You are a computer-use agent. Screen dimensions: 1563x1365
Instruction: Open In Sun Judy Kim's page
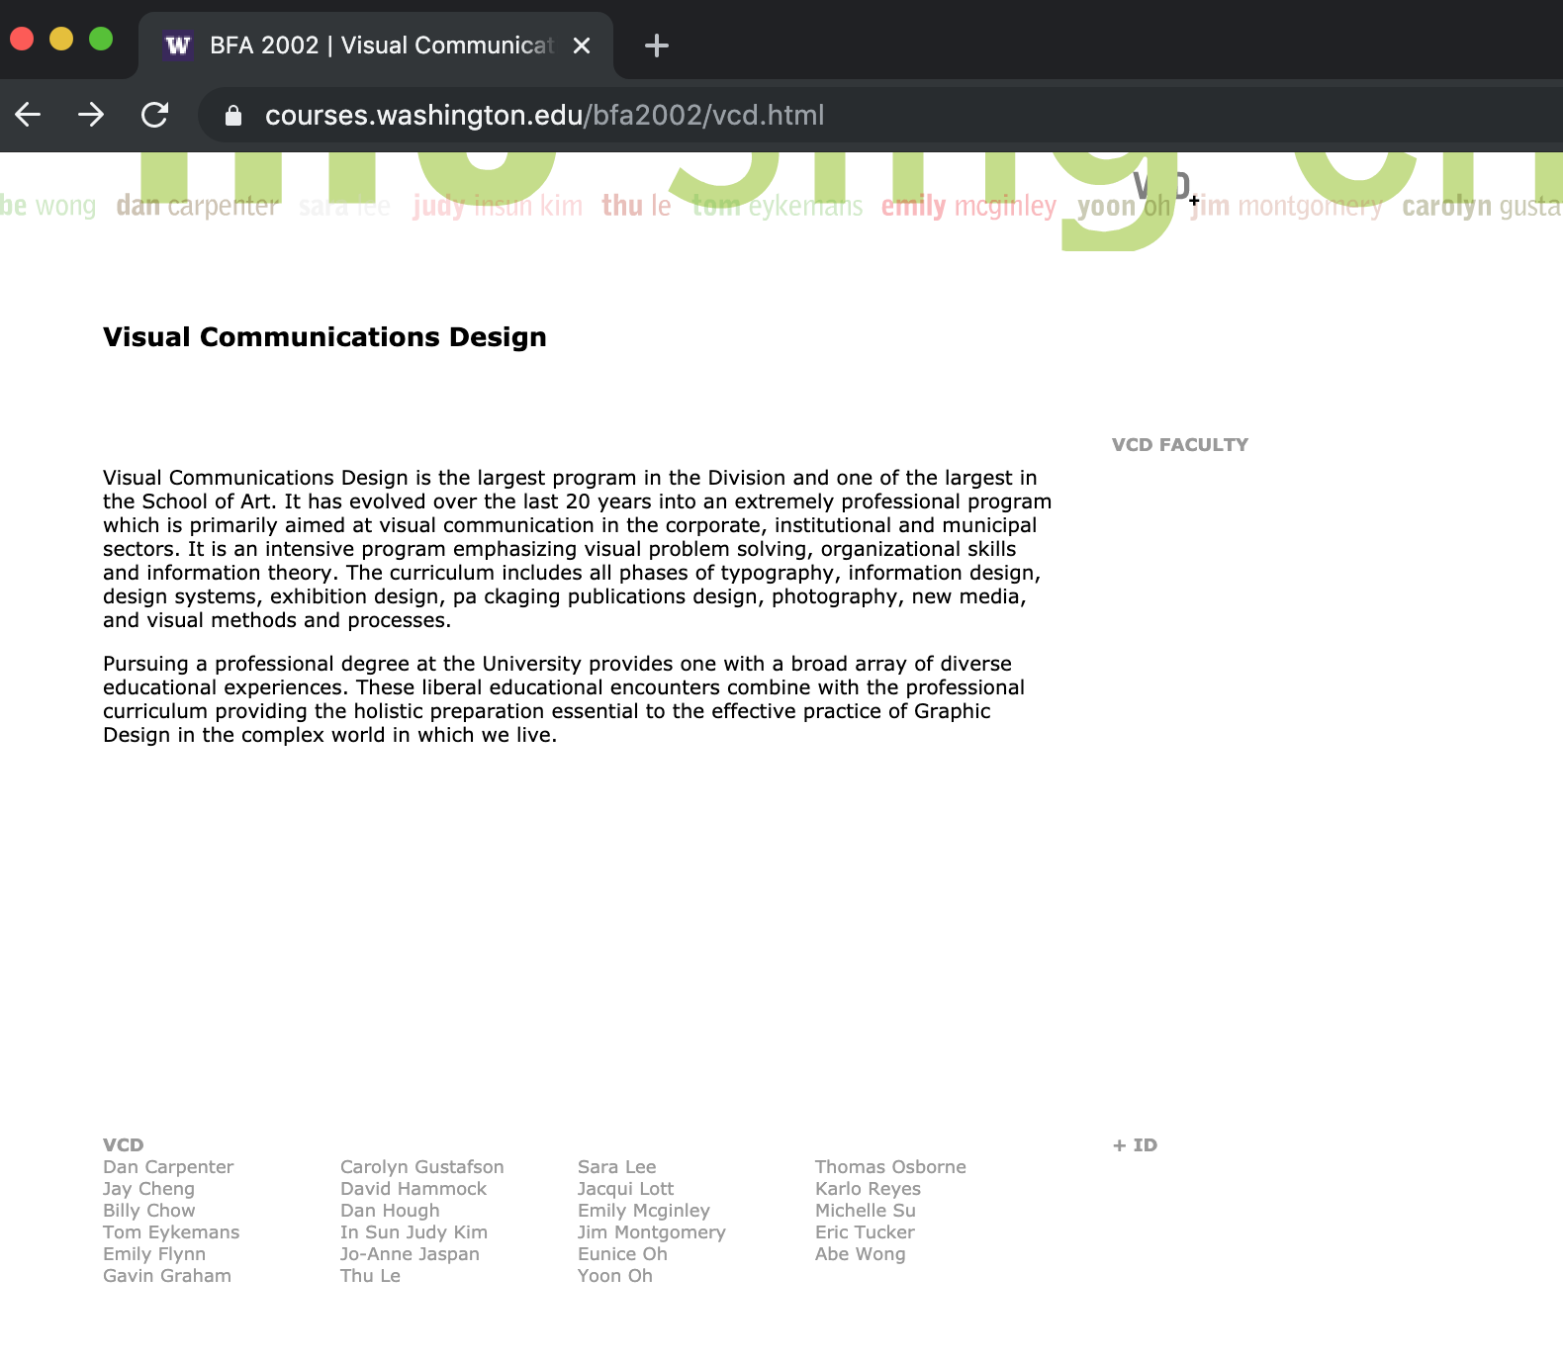414,1232
